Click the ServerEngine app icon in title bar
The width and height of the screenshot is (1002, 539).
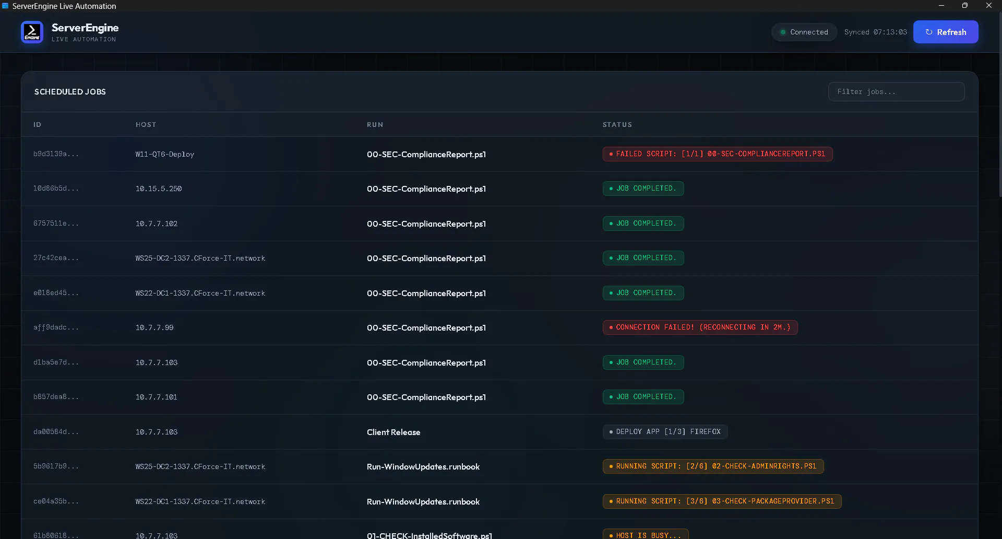click(5, 6)
